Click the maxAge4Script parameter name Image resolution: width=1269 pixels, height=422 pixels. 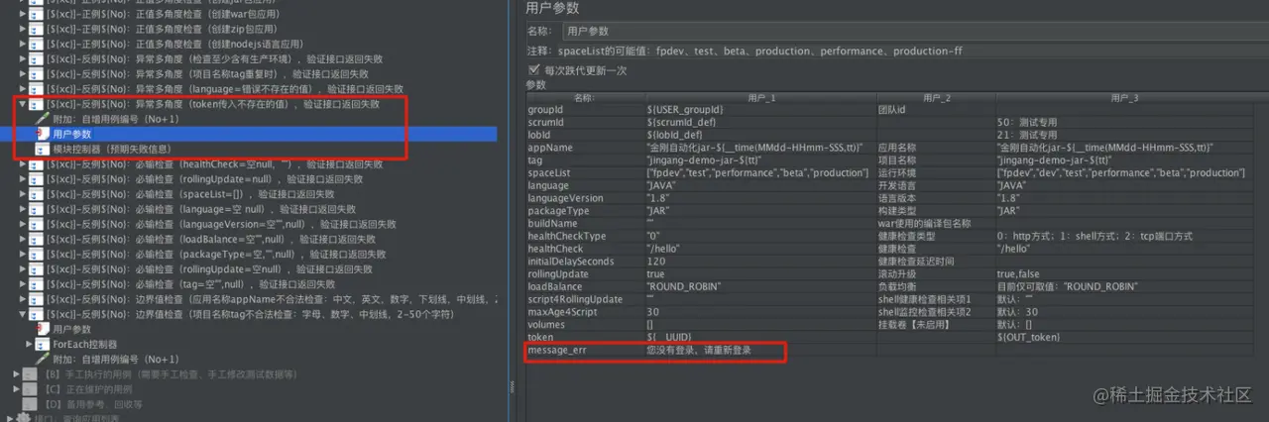coord(585,312)
